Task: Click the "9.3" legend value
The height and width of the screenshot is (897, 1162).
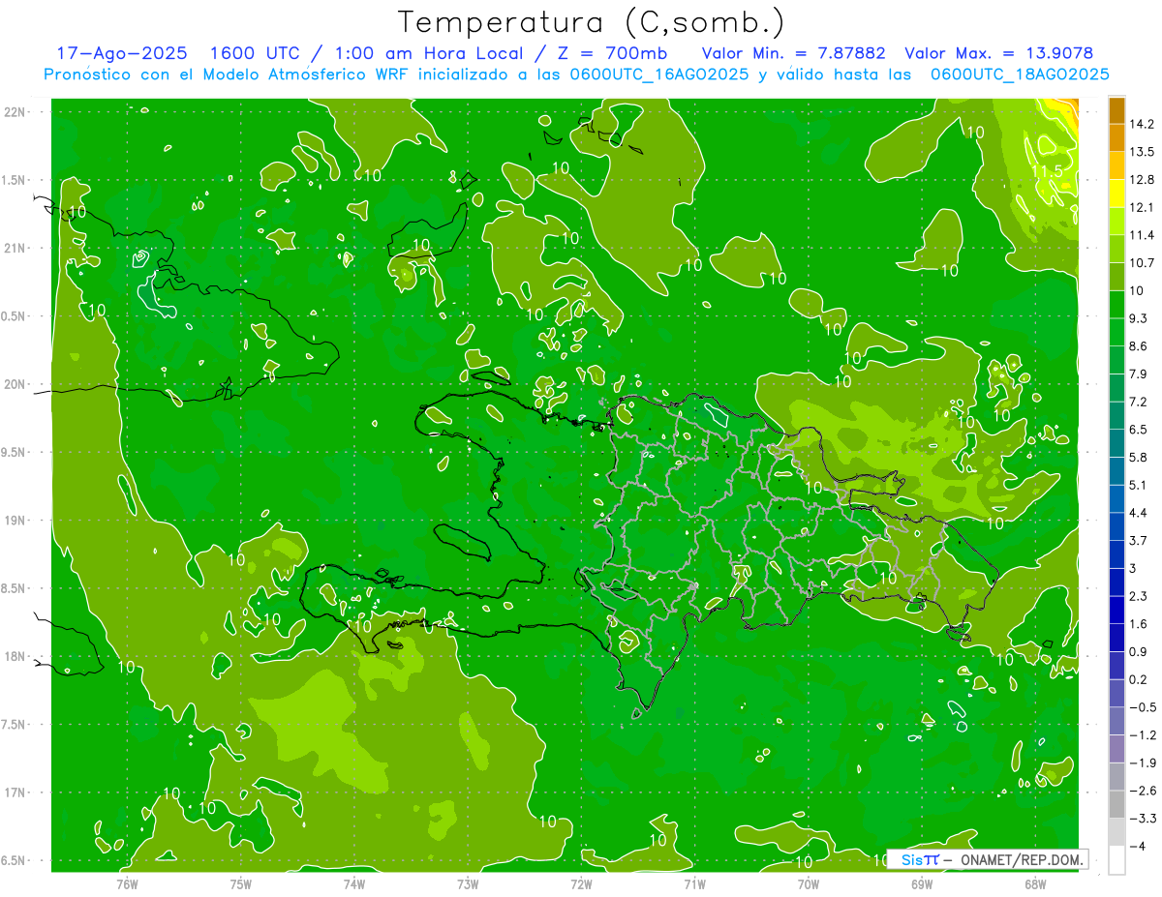Action: (1139, 318)
